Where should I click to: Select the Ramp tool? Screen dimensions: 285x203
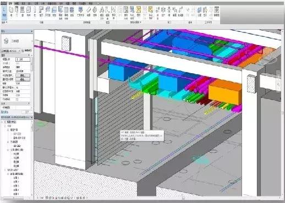[x=89, y=12]
